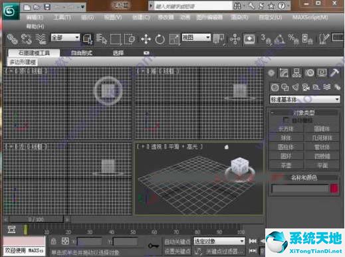Click the Select and Manipulate icon
The width and height of the screenshot is (345, 257).
tap(235, 39)
